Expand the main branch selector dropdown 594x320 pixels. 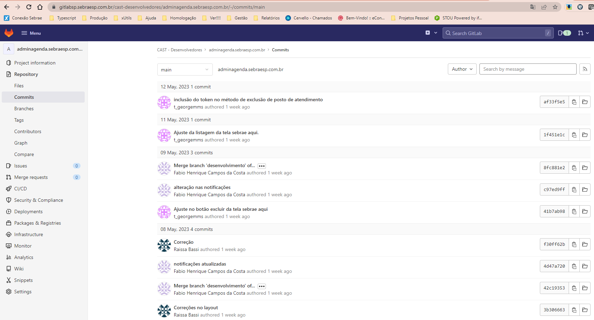(185, 70)
